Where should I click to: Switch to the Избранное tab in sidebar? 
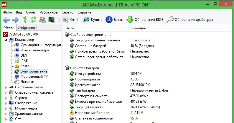(x=27, y=28)
